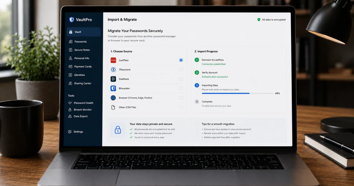Click the Payment Cards card icon
Viewport: 354px width, 186px height.
coord(70,66)
